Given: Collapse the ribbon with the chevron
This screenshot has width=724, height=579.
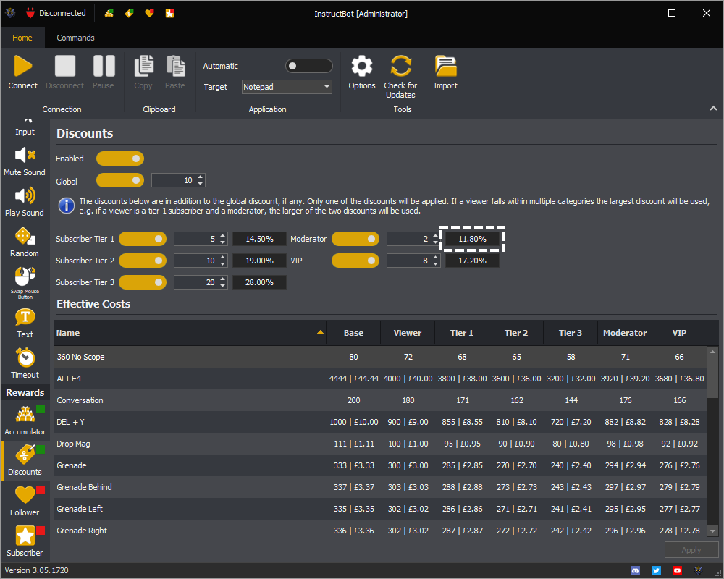Looking at the screenshot, I should pos(713,109).
